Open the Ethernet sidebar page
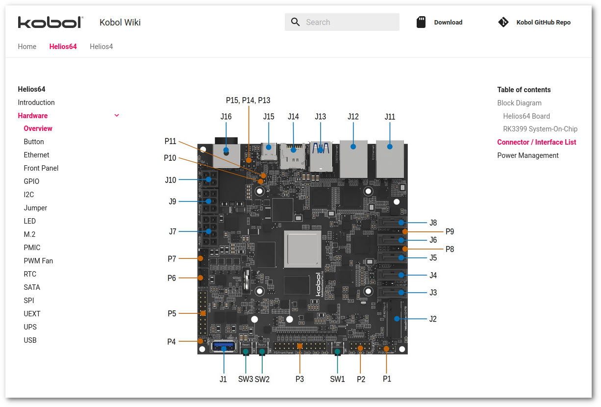 coord(37,155)
